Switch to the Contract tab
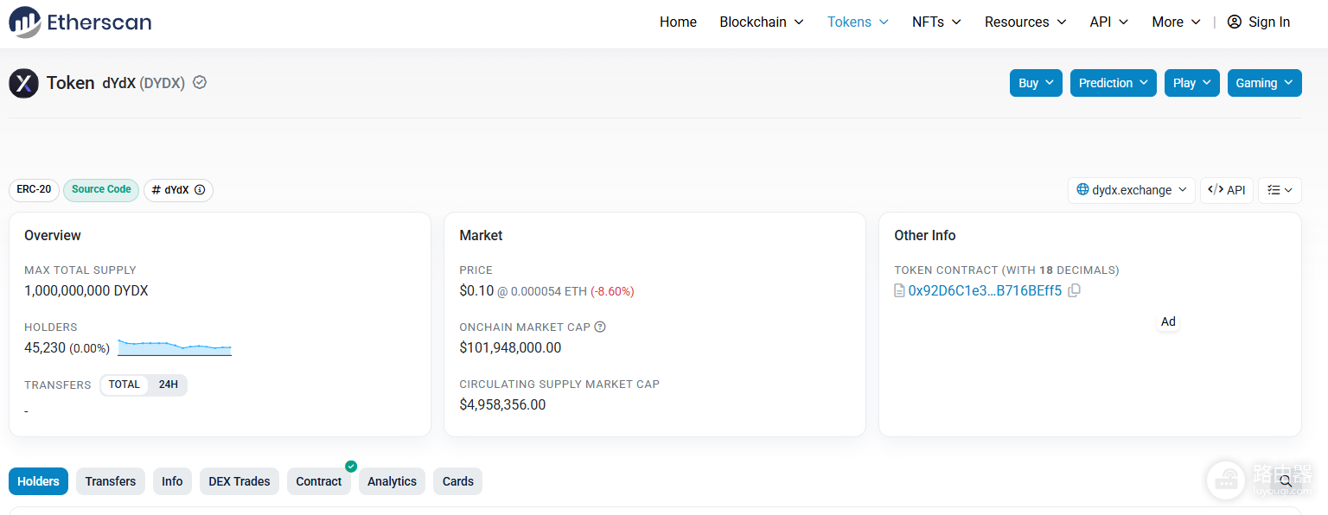The width and height of the screenshot is (1328, 515). tap(319, 481)
